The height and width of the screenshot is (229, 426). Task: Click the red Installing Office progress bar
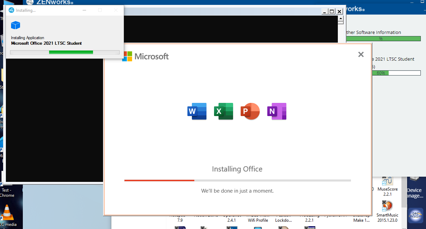pyautogui.click(x=238, y=180)
